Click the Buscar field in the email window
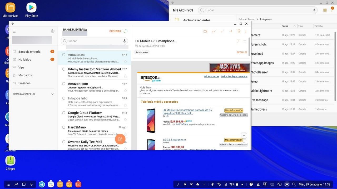The image size is (337, 189). click(x=95, y=41)
